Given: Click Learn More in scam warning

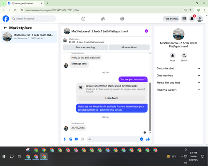Looking at the screenshot, I should click(x=111, y=98).
